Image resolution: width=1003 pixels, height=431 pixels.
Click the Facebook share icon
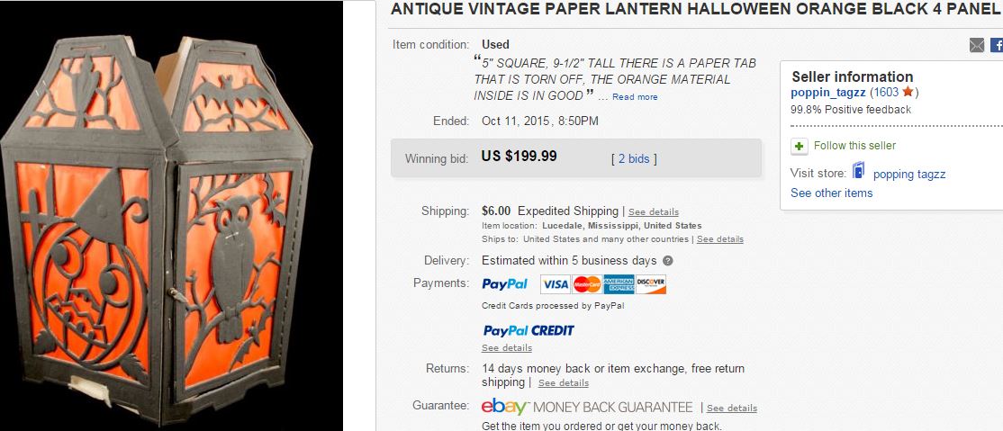tap(997, 45)
